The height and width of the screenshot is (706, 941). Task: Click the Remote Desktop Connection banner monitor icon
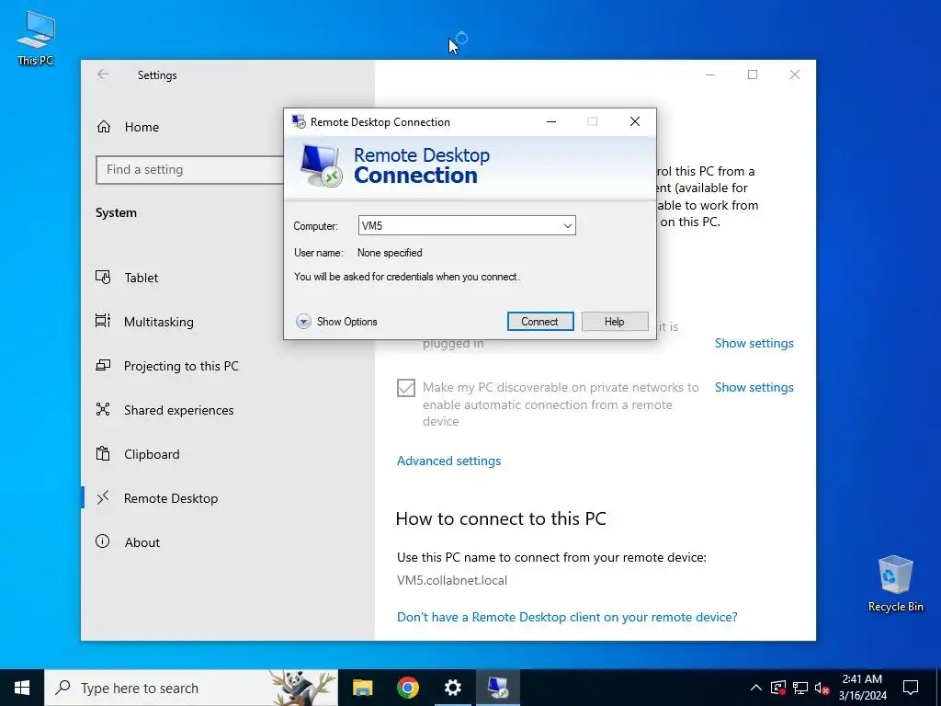[x=321, y=166]
